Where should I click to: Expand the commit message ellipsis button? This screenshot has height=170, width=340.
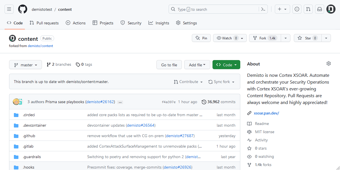pos(120,102)
